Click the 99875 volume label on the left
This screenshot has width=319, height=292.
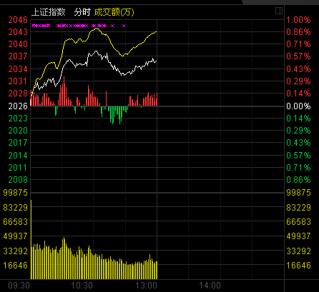click(x=16, y=193)
